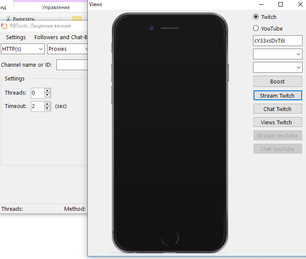Click the Views Twitch button

click(278, 122)
